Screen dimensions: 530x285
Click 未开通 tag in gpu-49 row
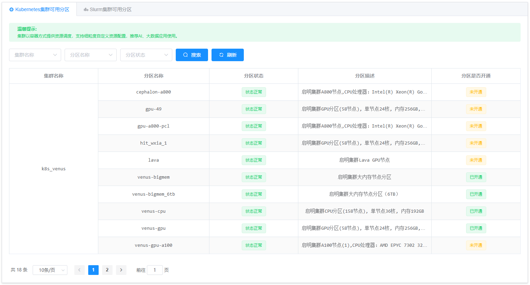476,109
